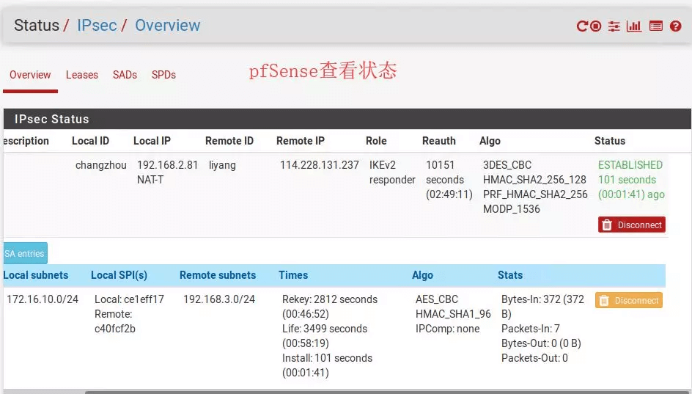692x394 pixels.
Task: Open the help question mark icon
Action: point(675,26)
